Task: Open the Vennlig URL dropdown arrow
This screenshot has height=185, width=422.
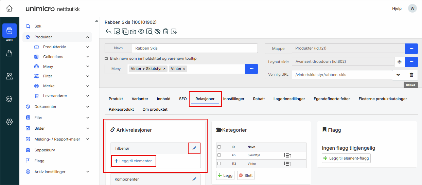Action: (398, 75)
